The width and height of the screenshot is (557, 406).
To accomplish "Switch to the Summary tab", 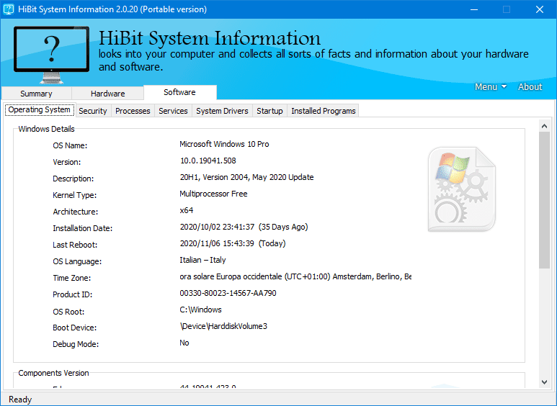I will point(36,94).
